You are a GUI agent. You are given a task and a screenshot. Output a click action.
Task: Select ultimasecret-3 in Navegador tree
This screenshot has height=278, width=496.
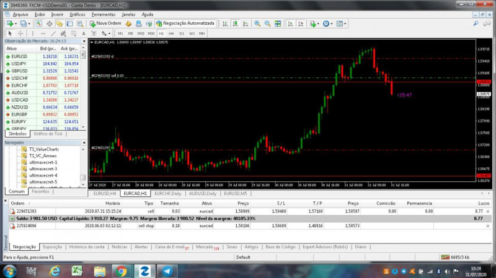point(43,168)
